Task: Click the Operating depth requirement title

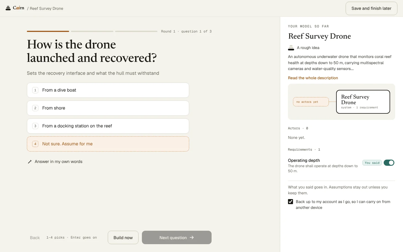Action: pyautogui.click(x=304, y=160)
